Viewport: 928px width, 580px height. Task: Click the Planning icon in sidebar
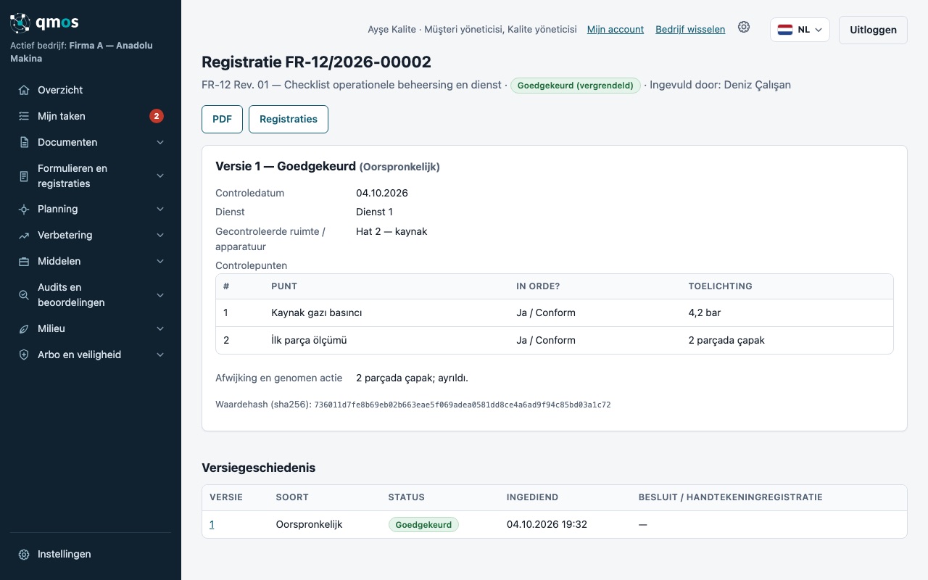point(24,209)
